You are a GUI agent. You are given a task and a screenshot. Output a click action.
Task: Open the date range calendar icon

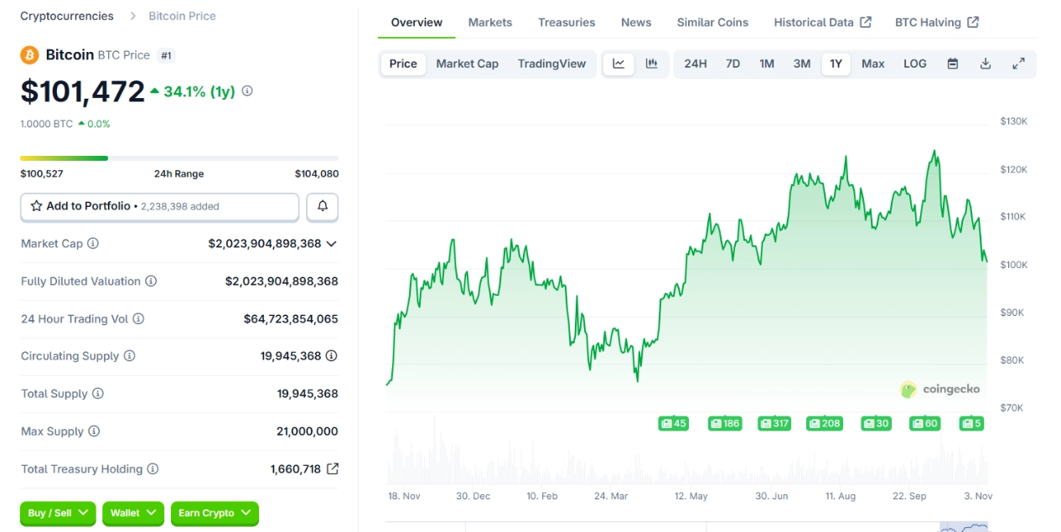pyautogui.click(x=952, y=63)
